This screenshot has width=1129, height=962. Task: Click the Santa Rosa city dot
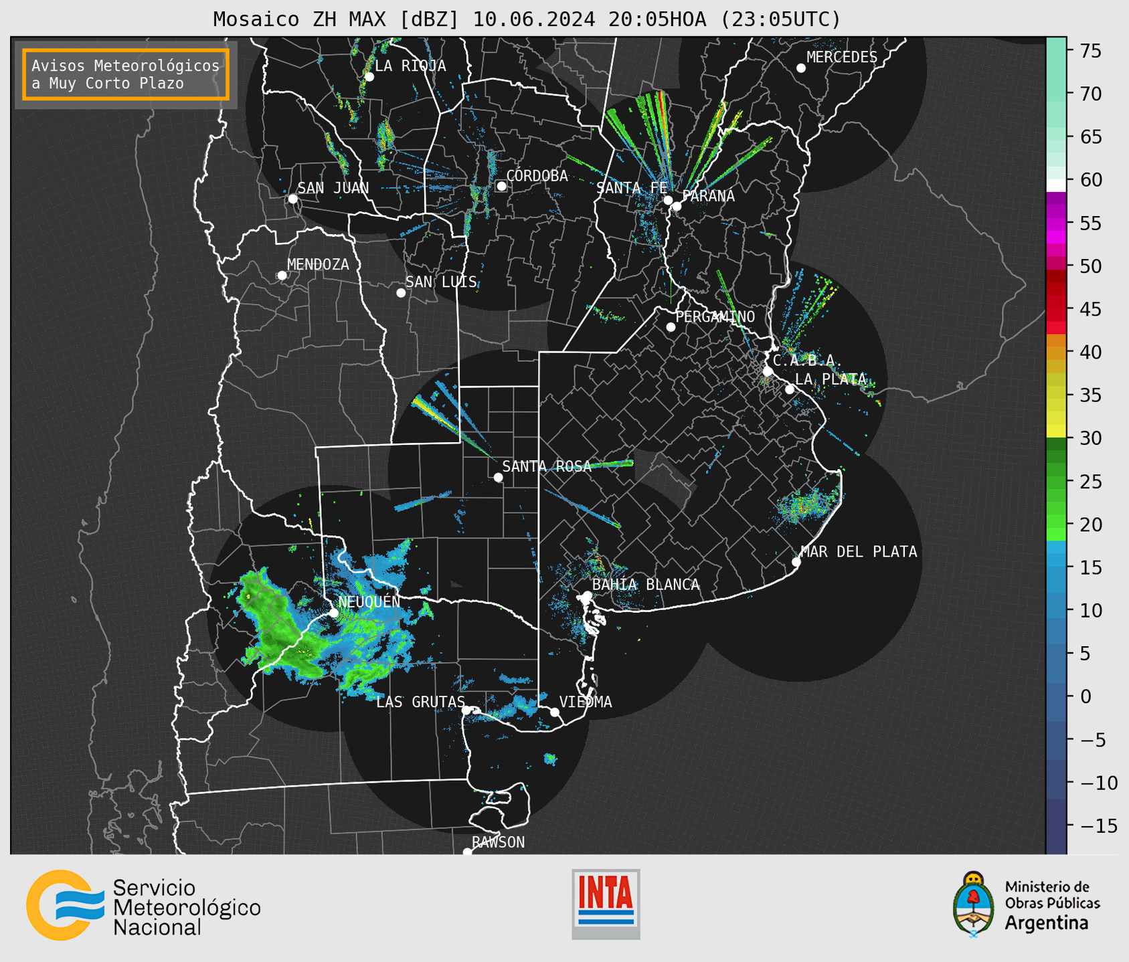[498, 477]
